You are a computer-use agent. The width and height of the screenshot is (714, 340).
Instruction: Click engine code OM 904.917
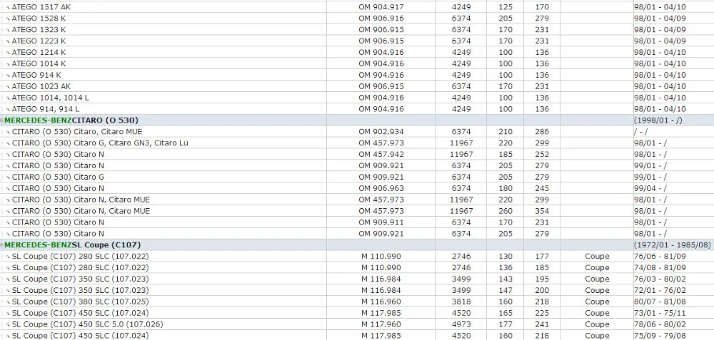pyautogui.click(x=381, y=7)
